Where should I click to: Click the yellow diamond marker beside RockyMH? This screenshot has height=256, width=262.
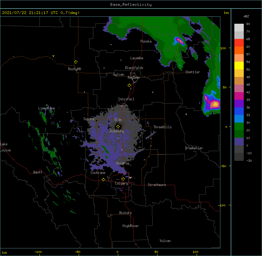coord(76,62)
